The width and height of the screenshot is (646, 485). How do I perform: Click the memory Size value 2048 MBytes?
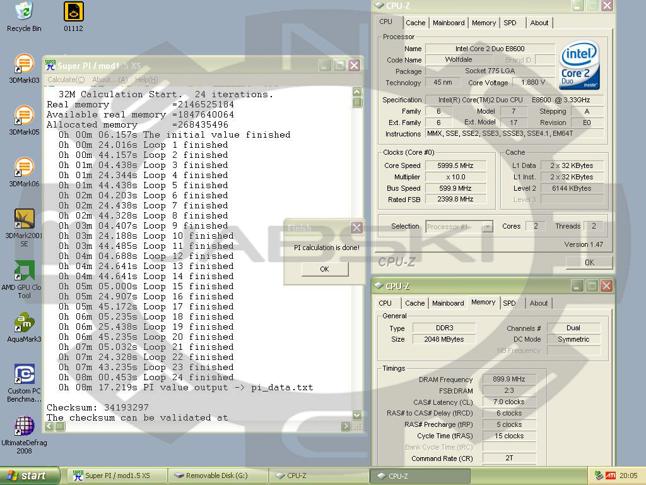click(444, 339)
